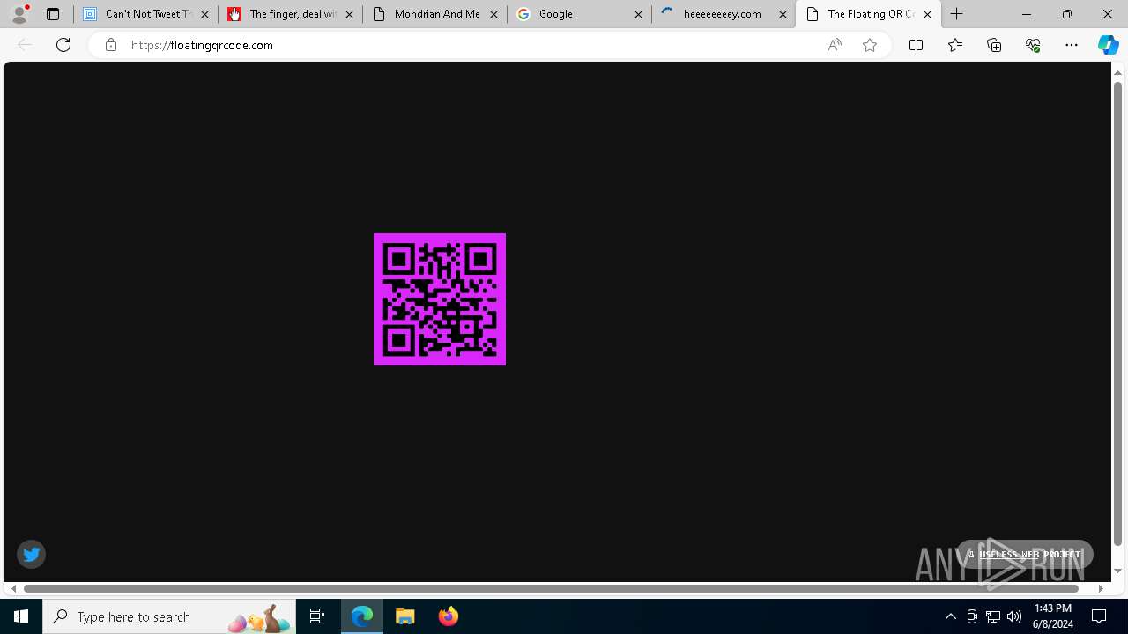Image resolution: width=1128 pixels, height=634 pixels.
Task: Go back to previous page
Action: [x=25, y=45]
